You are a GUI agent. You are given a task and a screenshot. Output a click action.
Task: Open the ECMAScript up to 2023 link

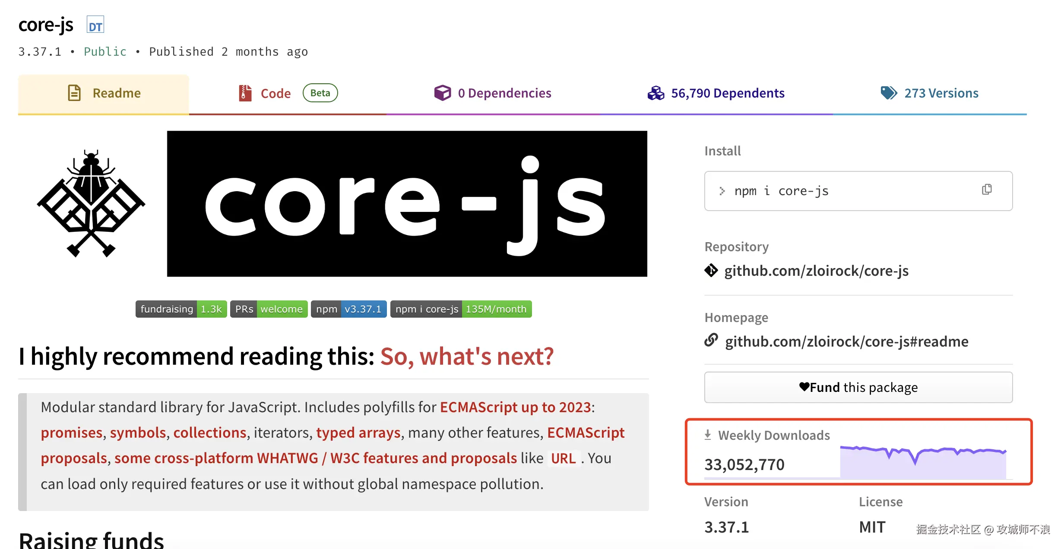[x=515, y=407]
